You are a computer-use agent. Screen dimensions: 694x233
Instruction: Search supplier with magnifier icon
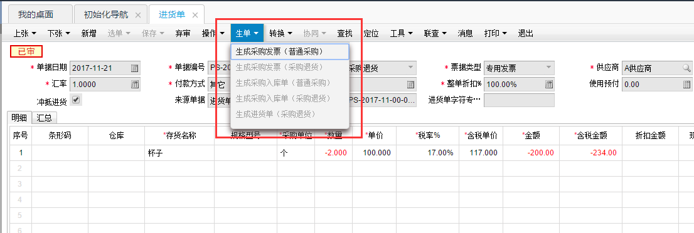tap(686, 68)
